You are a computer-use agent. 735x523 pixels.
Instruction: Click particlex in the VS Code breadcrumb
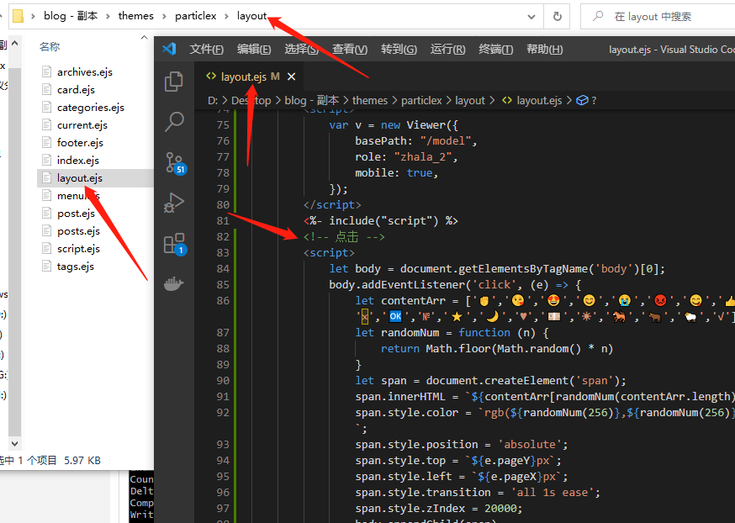(421, 100)
